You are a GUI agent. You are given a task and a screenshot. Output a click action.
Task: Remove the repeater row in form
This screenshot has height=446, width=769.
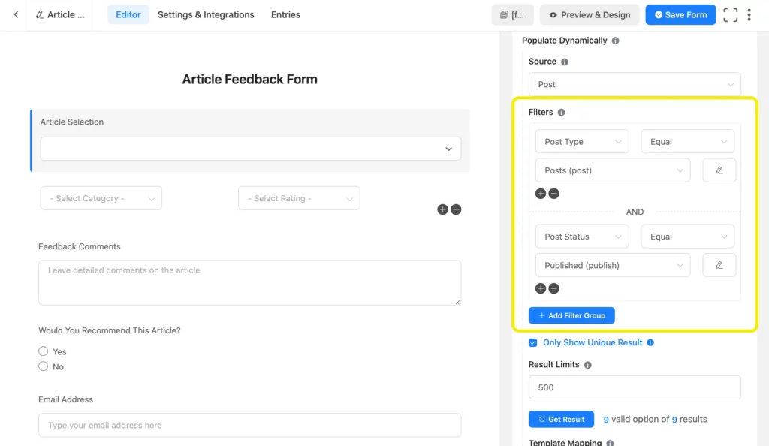456,209
